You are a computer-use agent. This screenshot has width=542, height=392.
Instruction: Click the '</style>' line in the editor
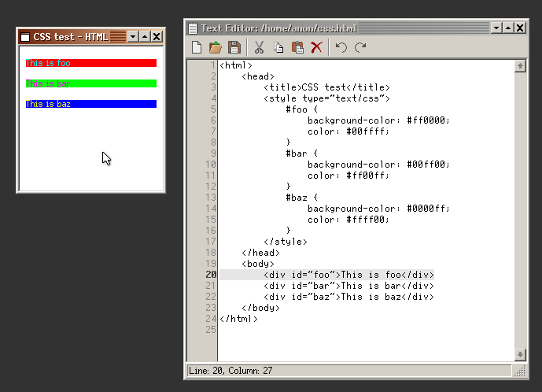pyautogui.click(x=286, y=242)
